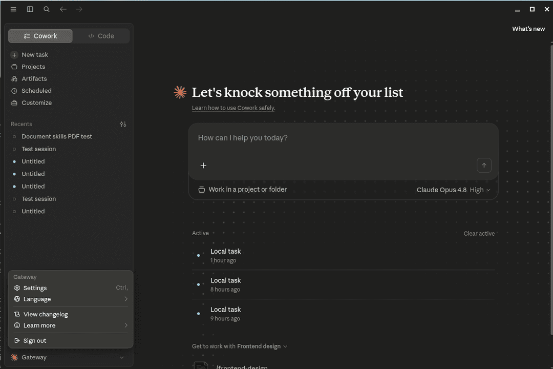The image size is (553, 369).
Task: Send the prompt with the up-arrow button
Action: 484,165
